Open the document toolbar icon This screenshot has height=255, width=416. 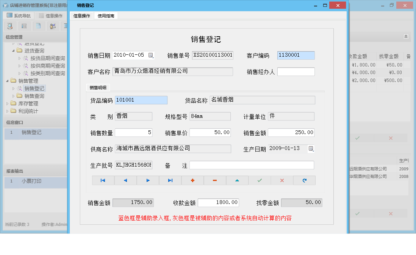point(38,26)
